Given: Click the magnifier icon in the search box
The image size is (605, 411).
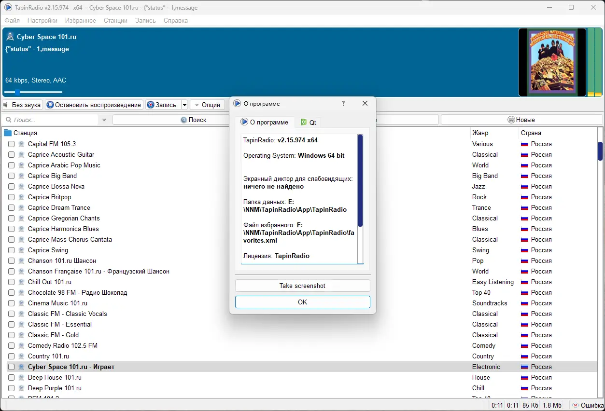Looking at the screenshot, I should pos(8,120).
